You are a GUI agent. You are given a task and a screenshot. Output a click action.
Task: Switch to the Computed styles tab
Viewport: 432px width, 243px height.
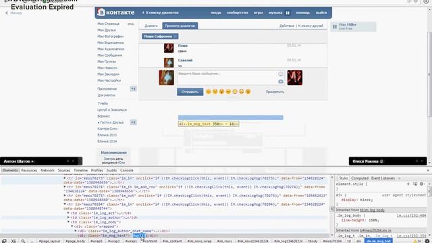point(360,178)
